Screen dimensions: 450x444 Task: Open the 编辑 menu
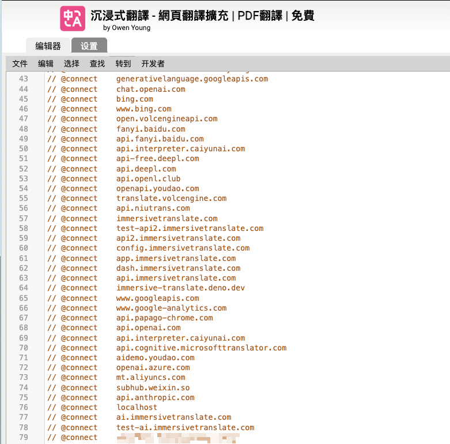click(46, 64)
